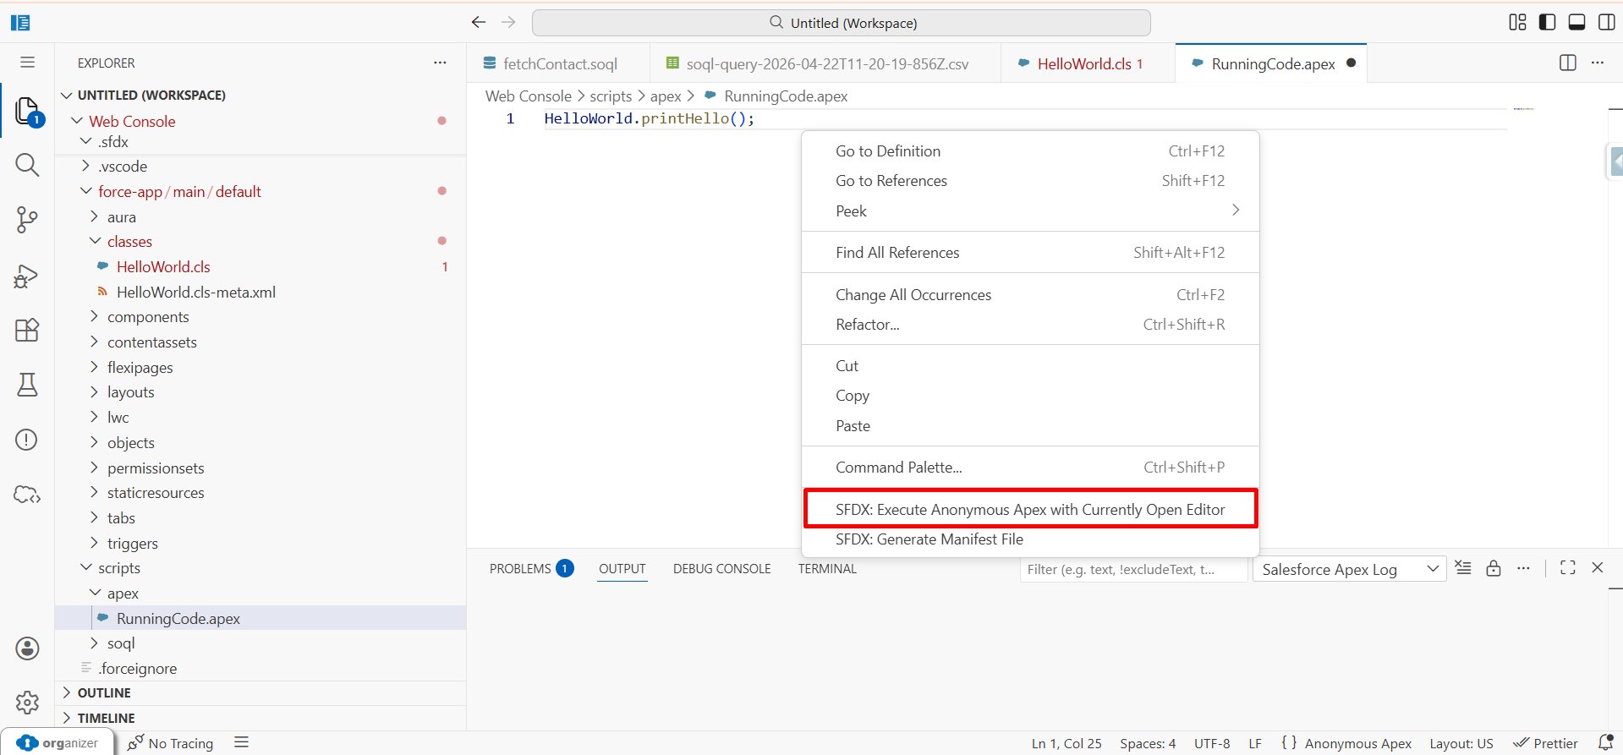
Task: Select Find All References menu item
Action: click(1030, 253)
